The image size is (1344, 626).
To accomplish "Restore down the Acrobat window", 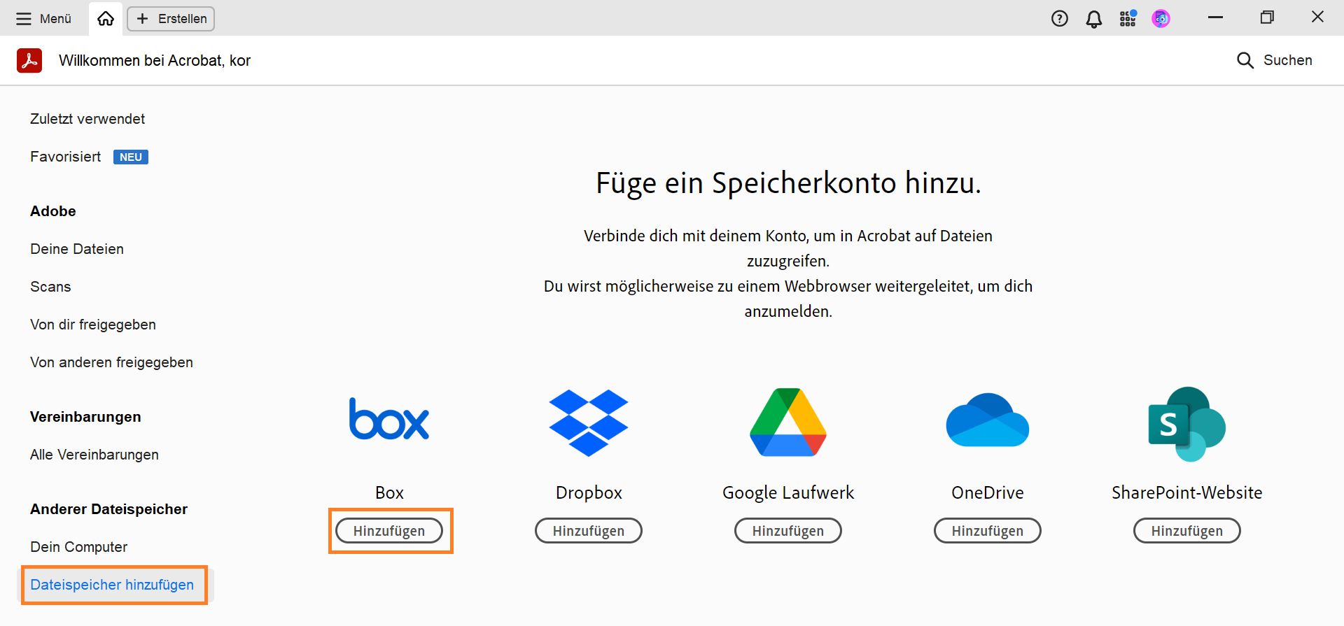I will click(x=1267, y=17).
